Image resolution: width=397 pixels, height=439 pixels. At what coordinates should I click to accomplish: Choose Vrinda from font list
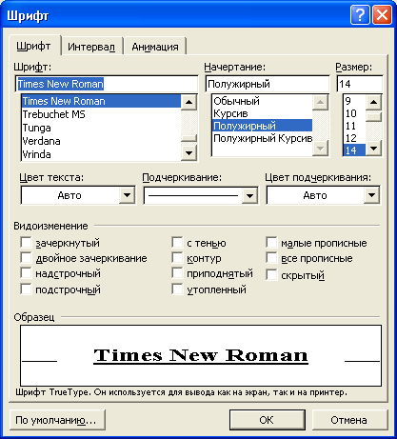click(101, 154)
